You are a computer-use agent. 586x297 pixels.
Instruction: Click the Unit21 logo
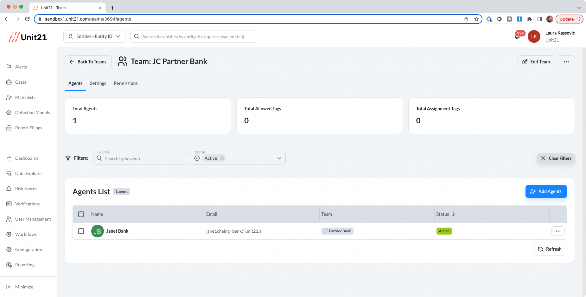28,37
